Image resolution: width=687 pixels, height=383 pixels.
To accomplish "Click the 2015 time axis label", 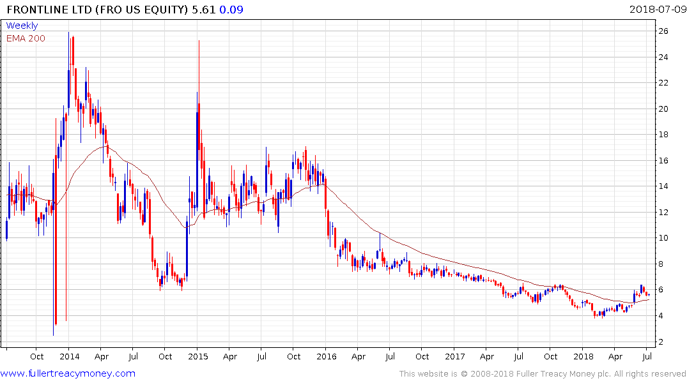I will click(197, 356).
